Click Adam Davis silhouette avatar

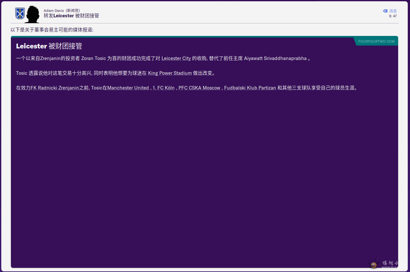pos(32,14)
